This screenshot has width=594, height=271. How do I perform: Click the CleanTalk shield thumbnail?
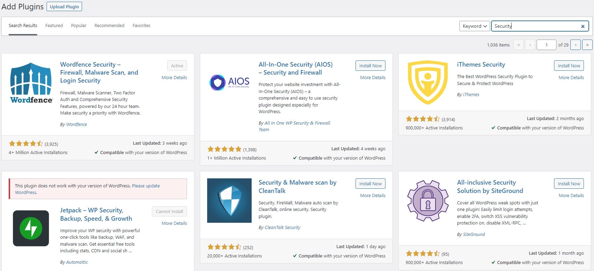(x=229, y=201)
